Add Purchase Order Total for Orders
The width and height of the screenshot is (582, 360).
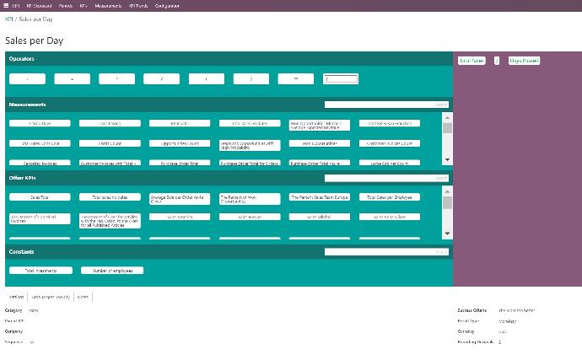click(250, 163)
